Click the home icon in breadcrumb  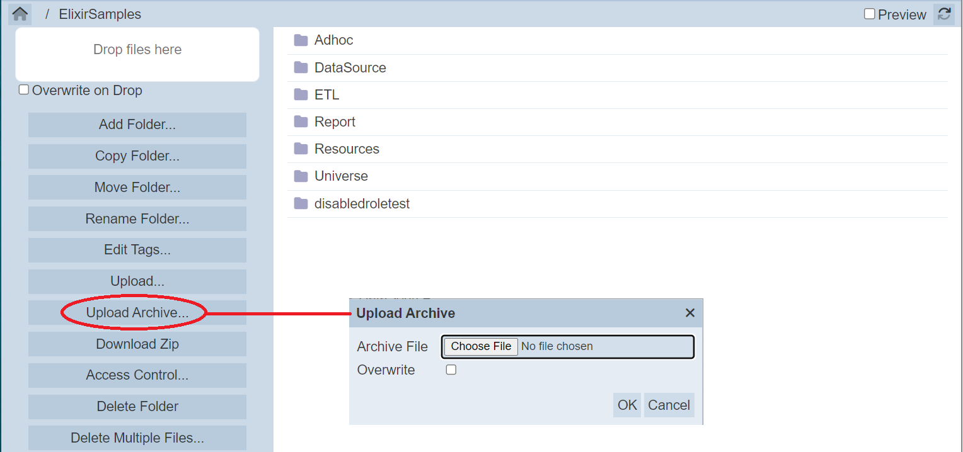coord(20,14)
